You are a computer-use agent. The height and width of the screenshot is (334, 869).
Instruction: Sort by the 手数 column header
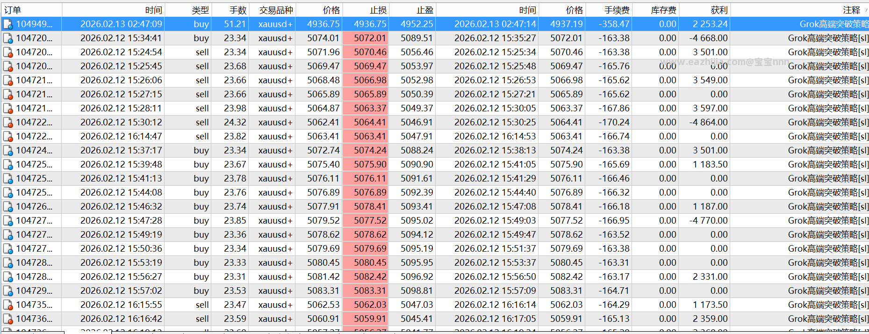click(230, 10)
